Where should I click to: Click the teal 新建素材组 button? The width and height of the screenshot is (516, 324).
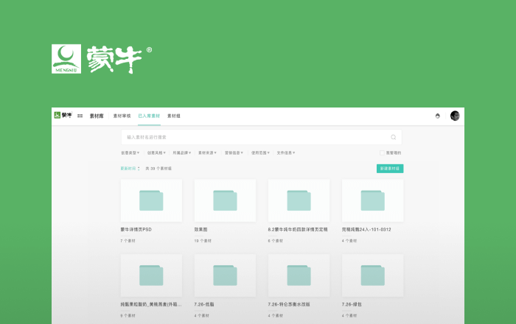point(390,169)
